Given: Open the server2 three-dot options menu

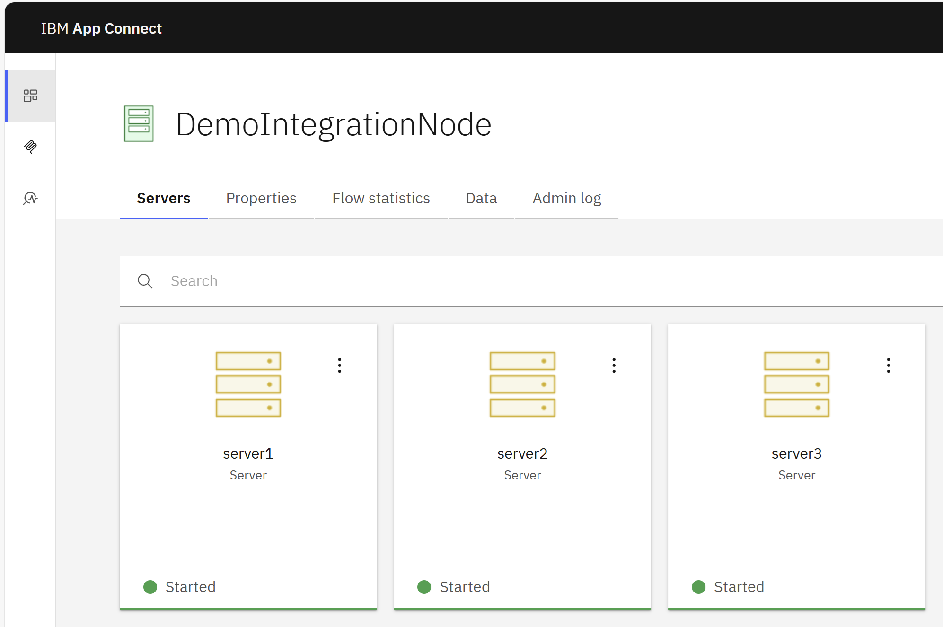Looking at the screenshot, I should pos(614,365).
